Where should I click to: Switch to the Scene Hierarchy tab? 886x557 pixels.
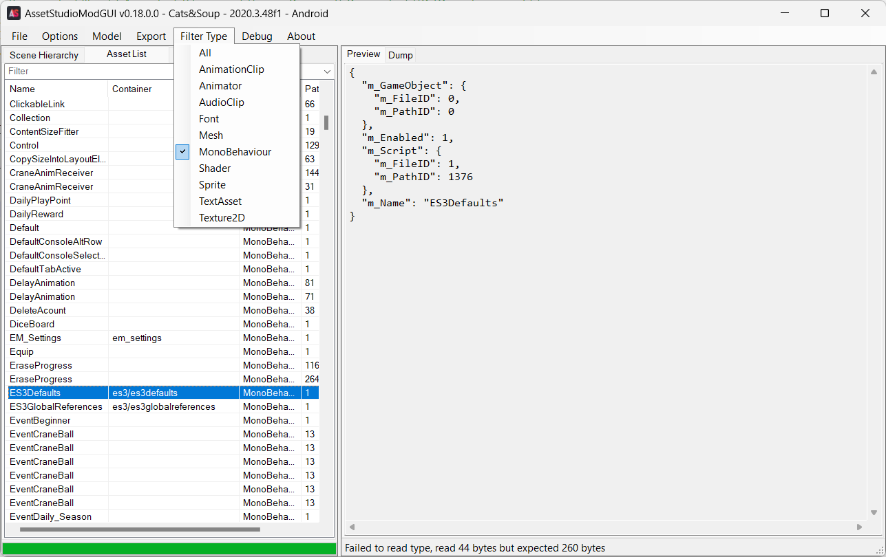click(44, 55)
